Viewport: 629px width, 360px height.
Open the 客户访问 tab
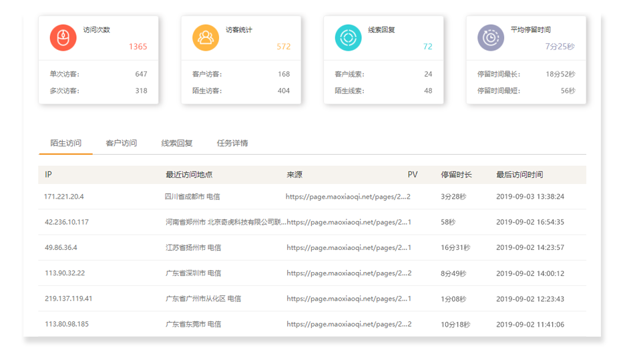pyautogui.click(x=121, y=143)
